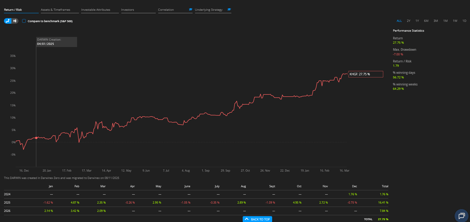Open the Investable Attributes tab

(x=96, y=10)
